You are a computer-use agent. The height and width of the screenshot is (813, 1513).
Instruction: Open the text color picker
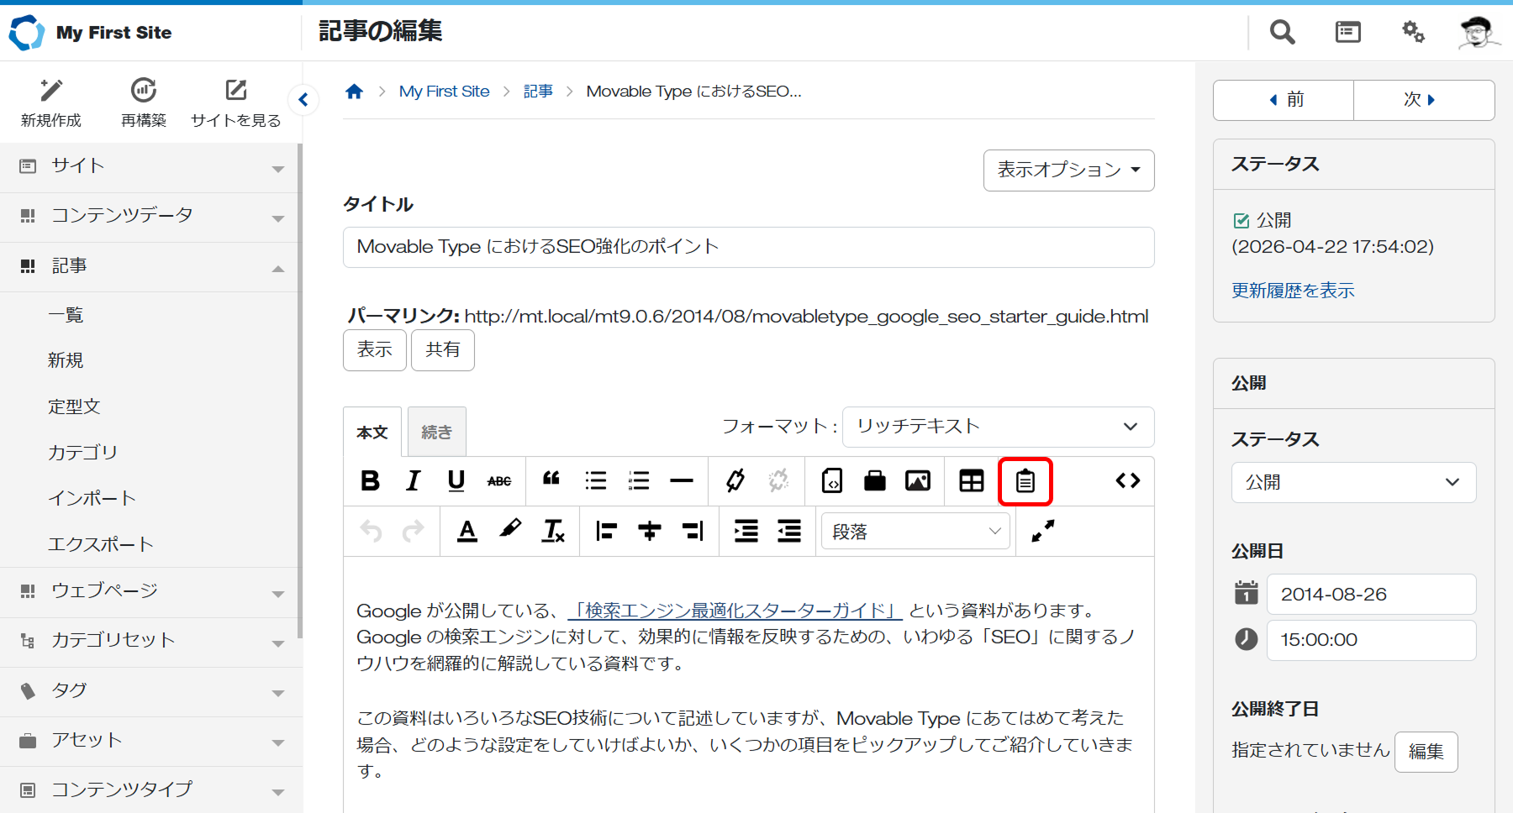467,530
